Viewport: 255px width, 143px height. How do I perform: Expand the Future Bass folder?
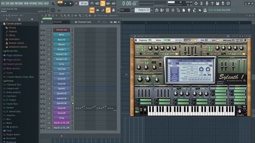pyautogui.click(x=12, y=104)
